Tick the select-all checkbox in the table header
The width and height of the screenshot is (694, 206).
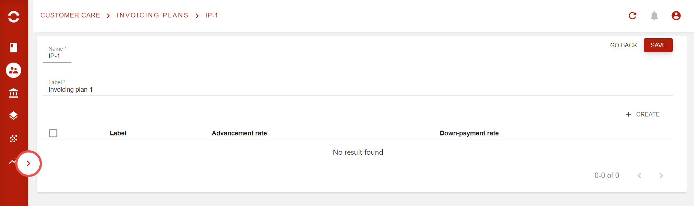point(53,133)
